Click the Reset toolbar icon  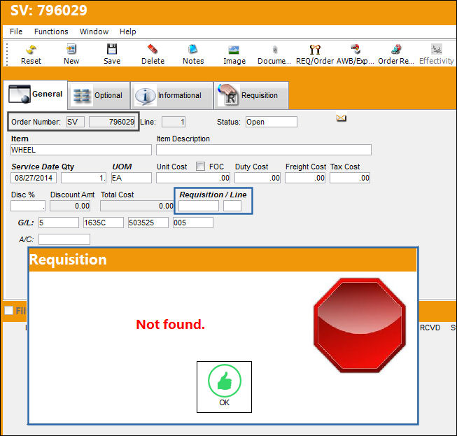click(31, 50)
